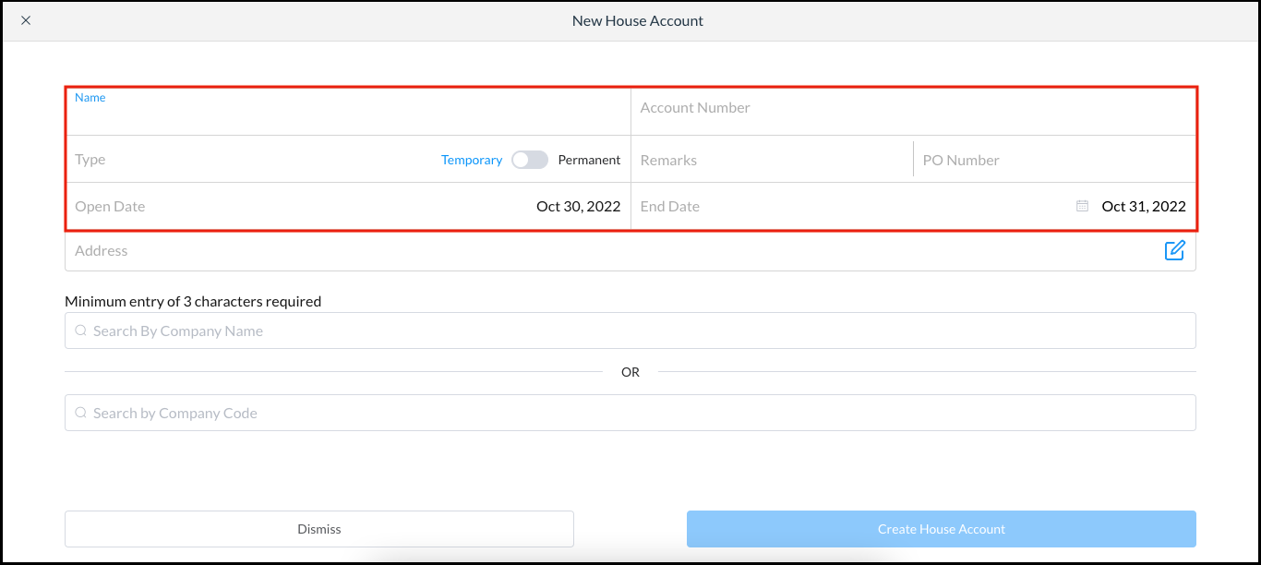
Task: Click the magnifier icon in Search By Company Name
Action: coord(80,330)
